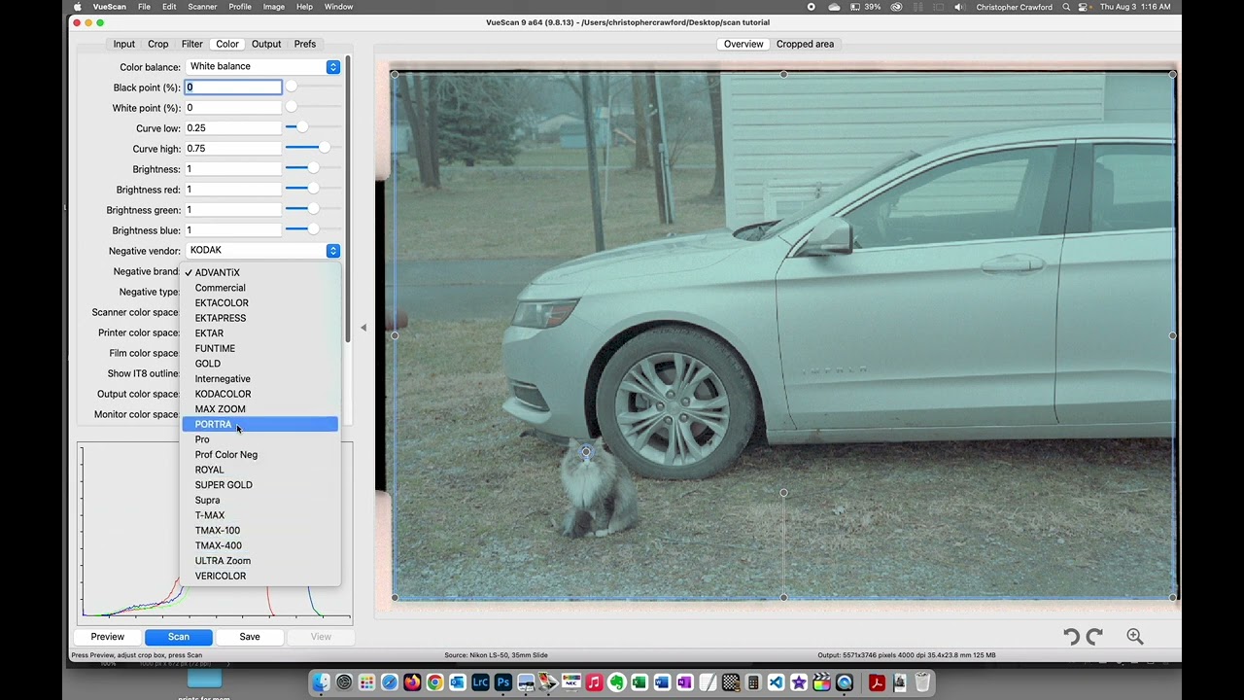Open Launchpad from the dock
1244x700 pixels.
(x=366, y=682)
